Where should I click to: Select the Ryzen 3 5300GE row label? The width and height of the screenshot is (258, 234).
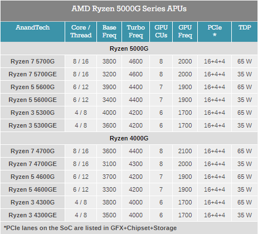(x=33, y=125)
